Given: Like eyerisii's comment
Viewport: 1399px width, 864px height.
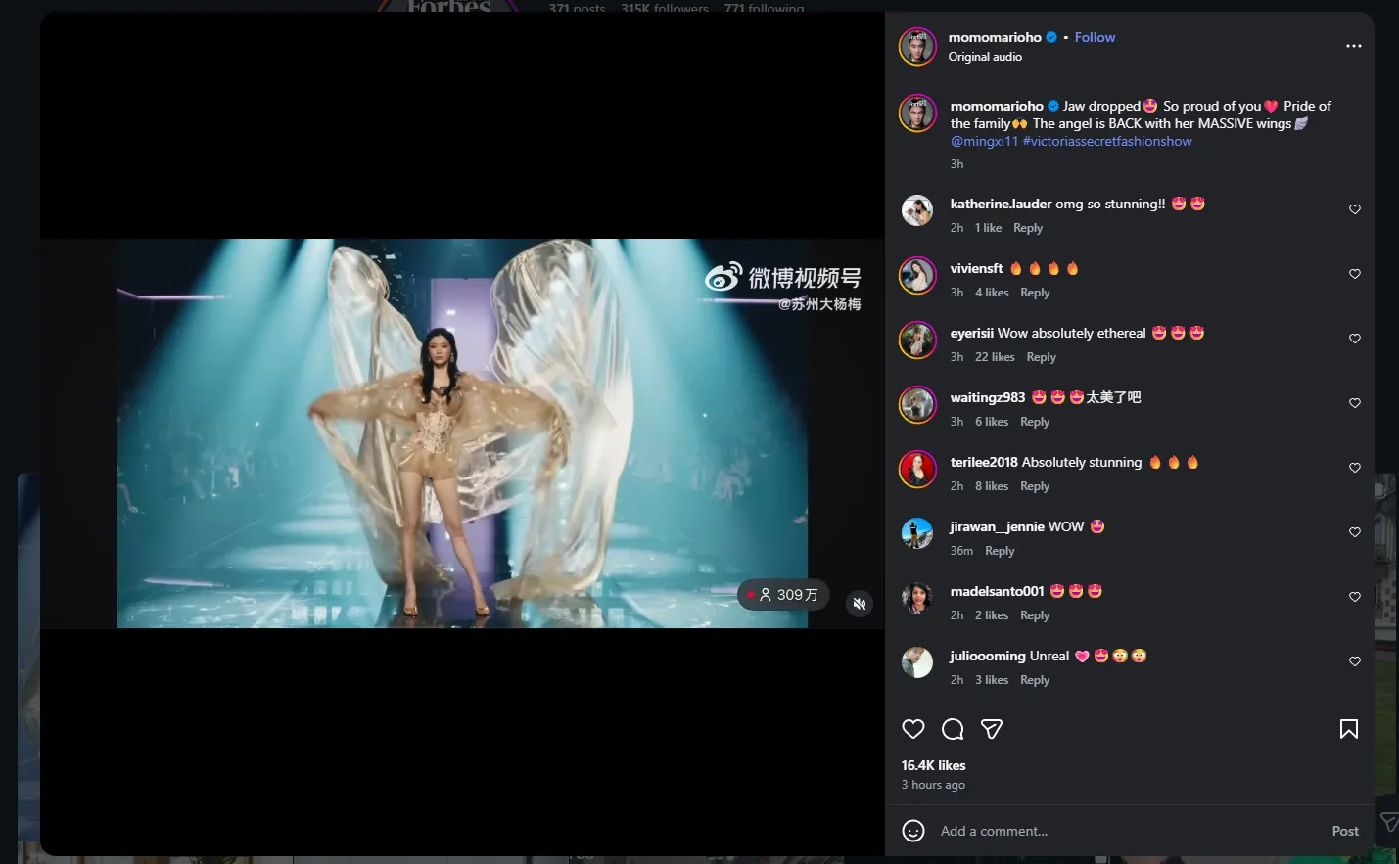Looking at the screenshot, I should coord(1355,339).
